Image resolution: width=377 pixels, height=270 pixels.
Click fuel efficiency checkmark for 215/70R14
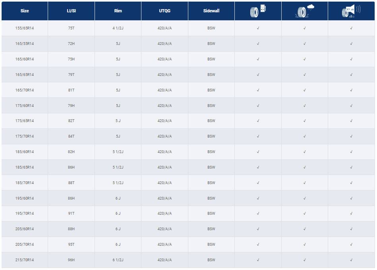pyautogui.click(x=258, y=260)
